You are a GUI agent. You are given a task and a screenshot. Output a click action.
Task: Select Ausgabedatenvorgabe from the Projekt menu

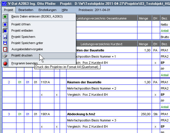[x=27, y=49]
